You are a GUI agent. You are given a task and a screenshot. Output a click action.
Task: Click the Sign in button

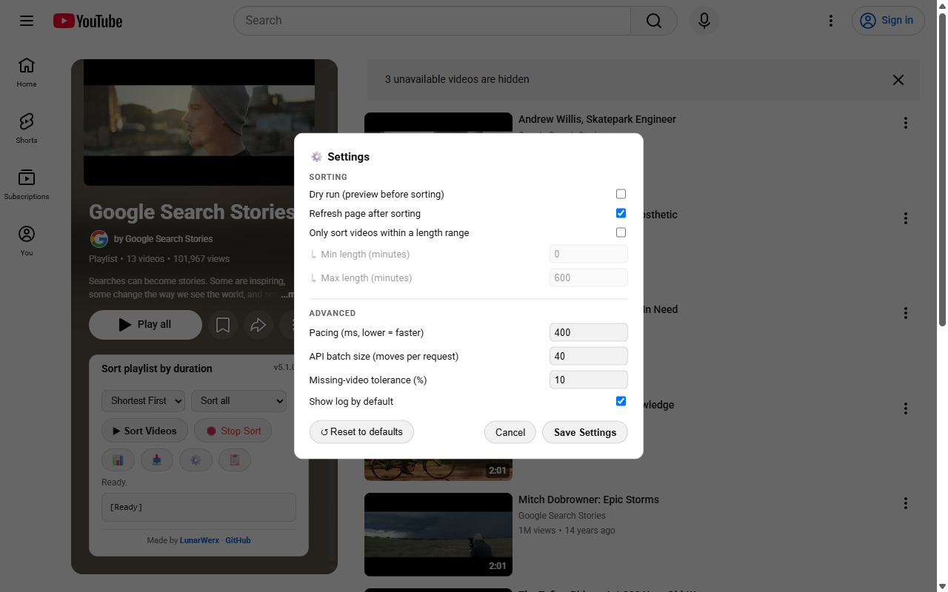click(x=888, y=21)
